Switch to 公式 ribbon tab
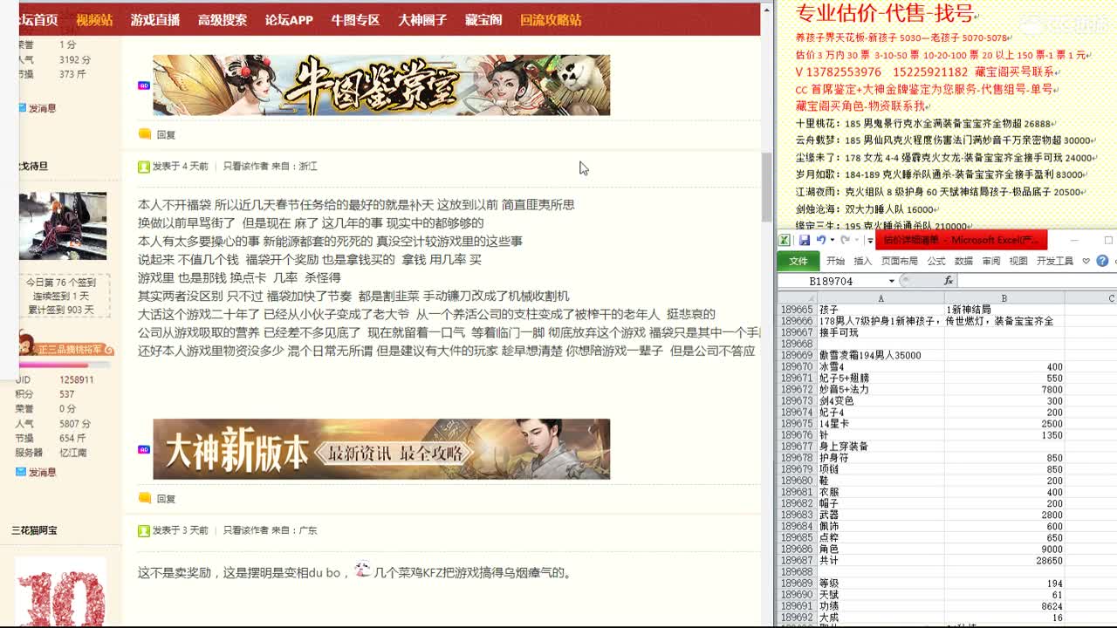The image size is (1117, 628). point(936,261)
